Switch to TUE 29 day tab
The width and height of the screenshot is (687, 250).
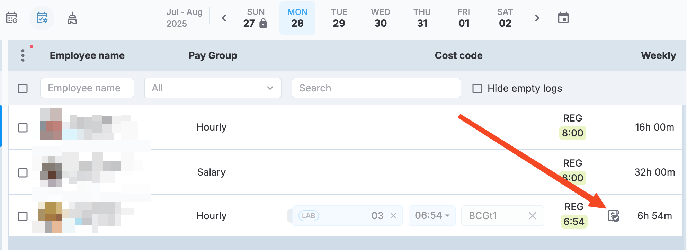(339, 18)
